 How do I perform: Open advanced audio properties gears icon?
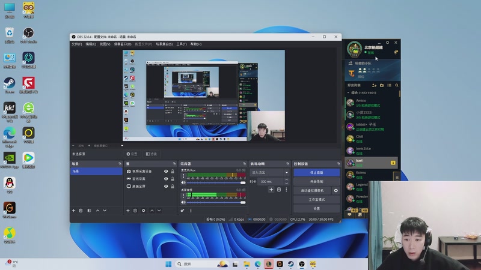(x=183, y=211)
